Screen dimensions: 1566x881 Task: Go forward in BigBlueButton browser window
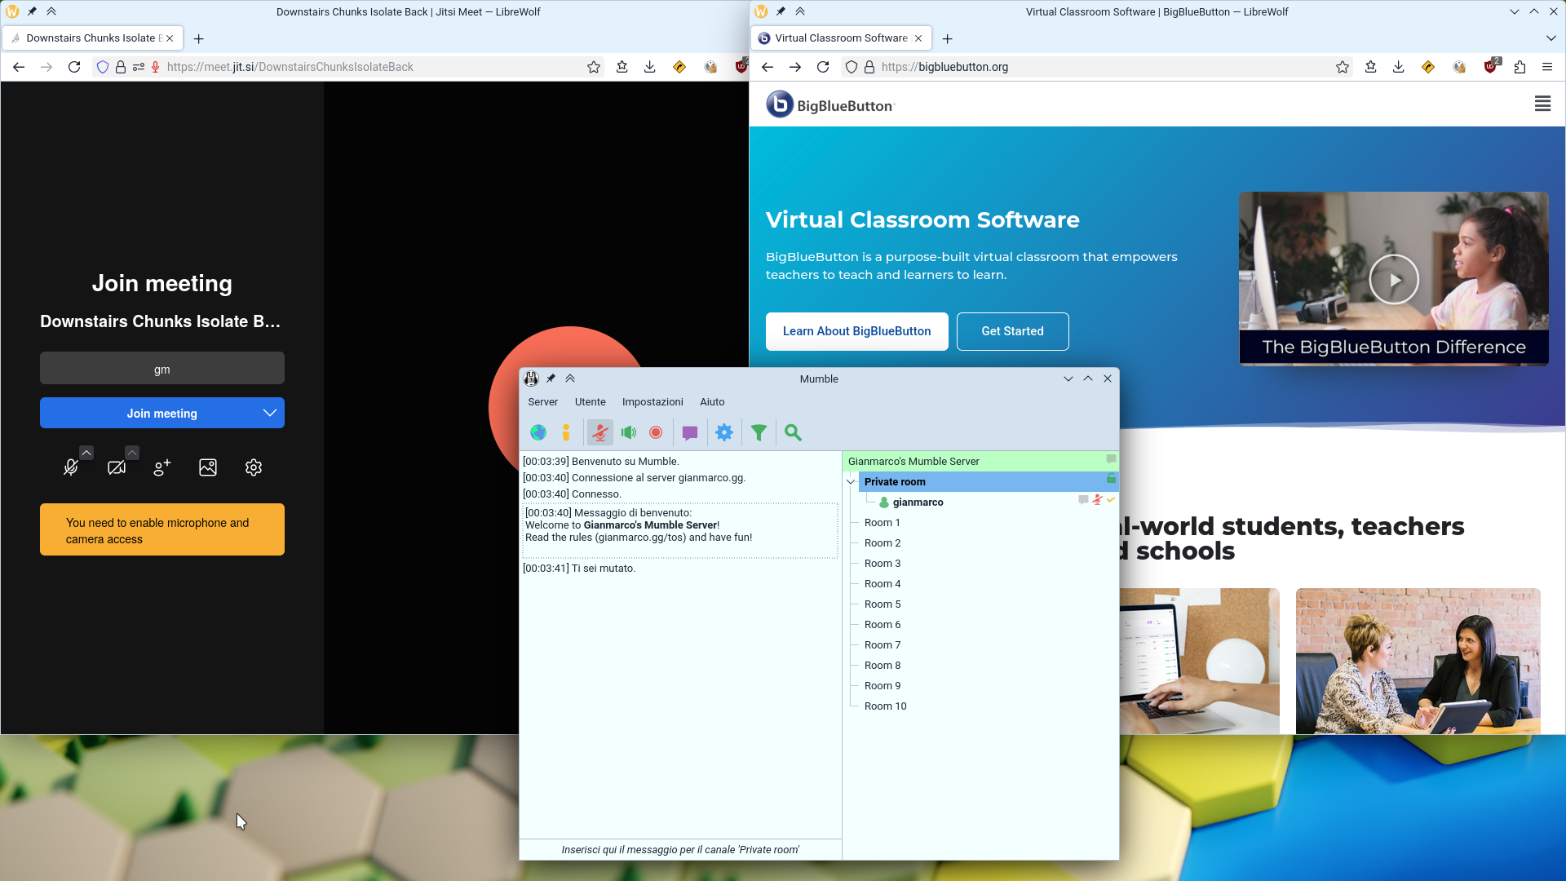[x=795, y=67]
